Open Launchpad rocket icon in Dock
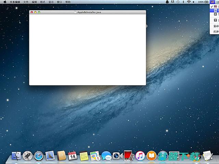 click(x=28, y=156)
